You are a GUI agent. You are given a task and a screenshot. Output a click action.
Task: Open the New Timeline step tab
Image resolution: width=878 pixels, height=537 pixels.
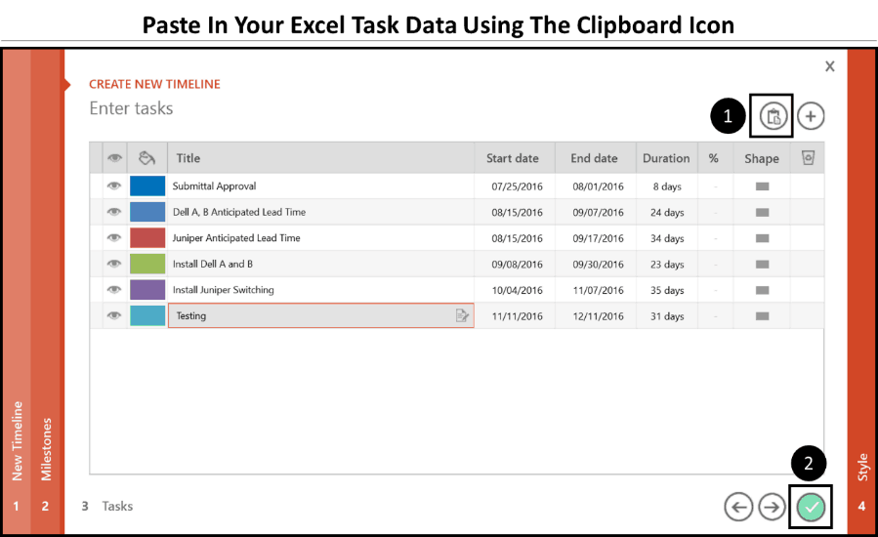[17, 291]
